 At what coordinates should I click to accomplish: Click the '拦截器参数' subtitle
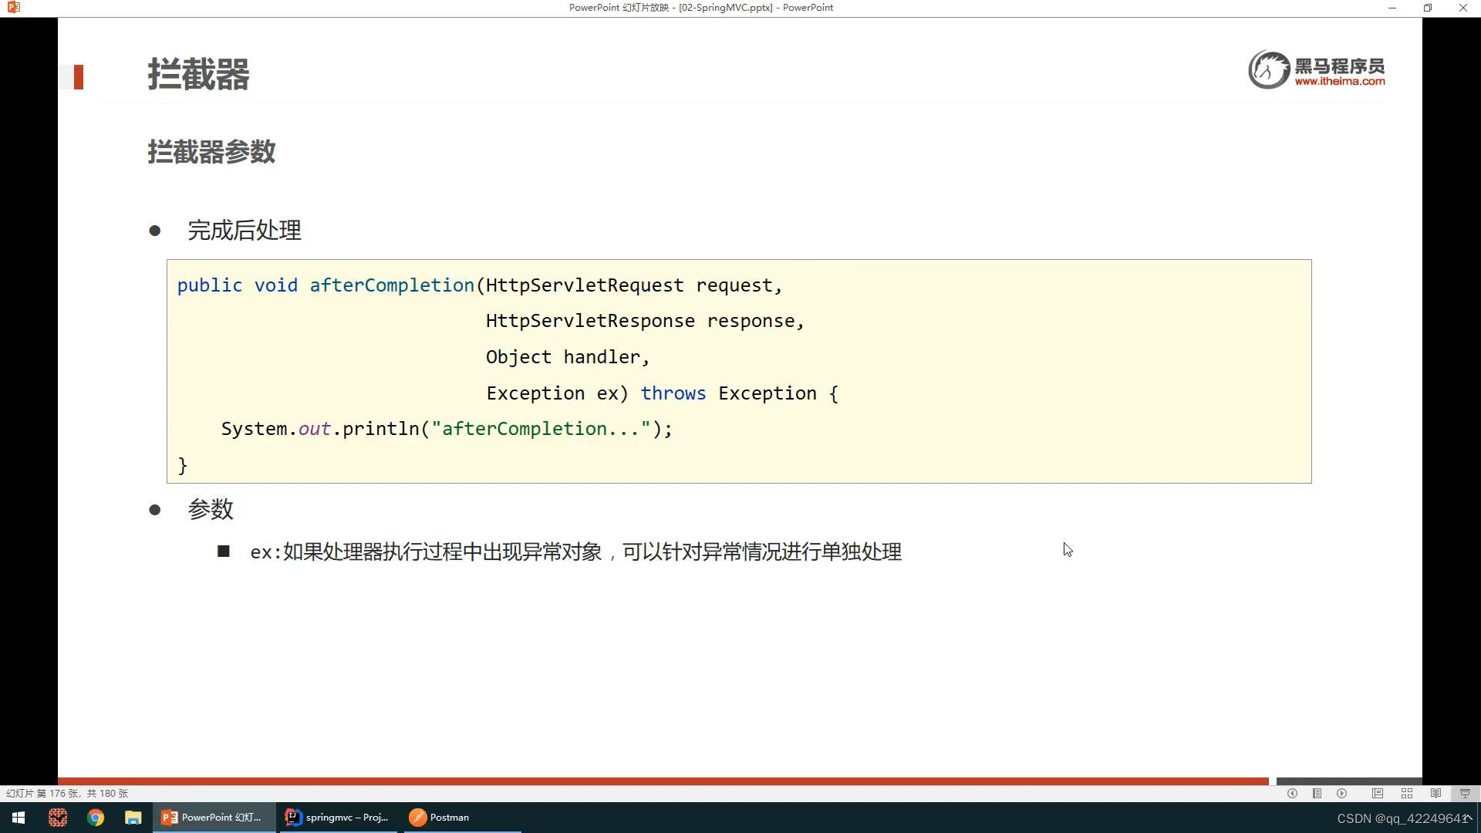pyautogui.click(x=211, y=151)
